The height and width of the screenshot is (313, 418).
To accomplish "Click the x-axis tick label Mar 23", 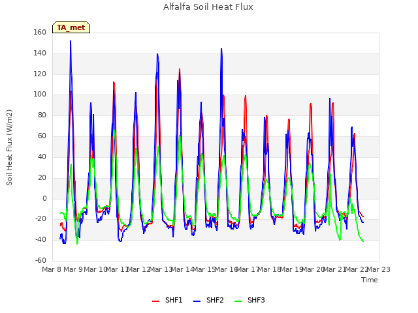I will 379,269.
